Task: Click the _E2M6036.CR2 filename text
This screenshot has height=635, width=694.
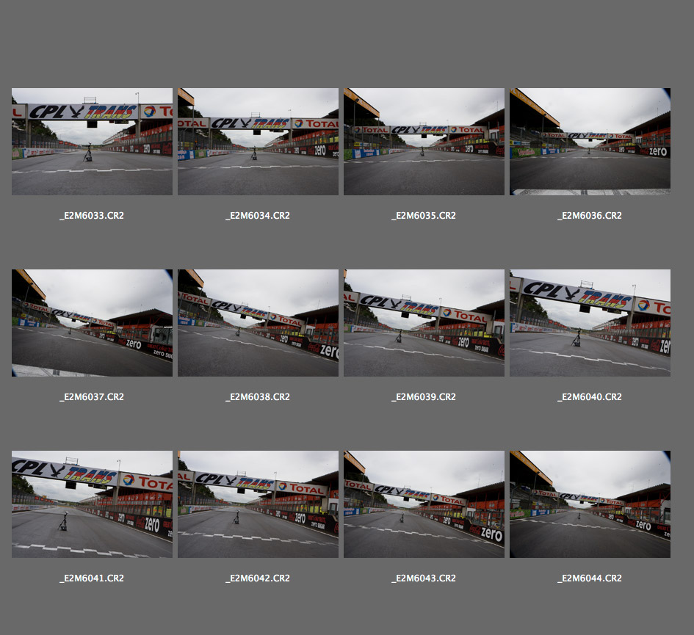Action: tap(590, 216)
